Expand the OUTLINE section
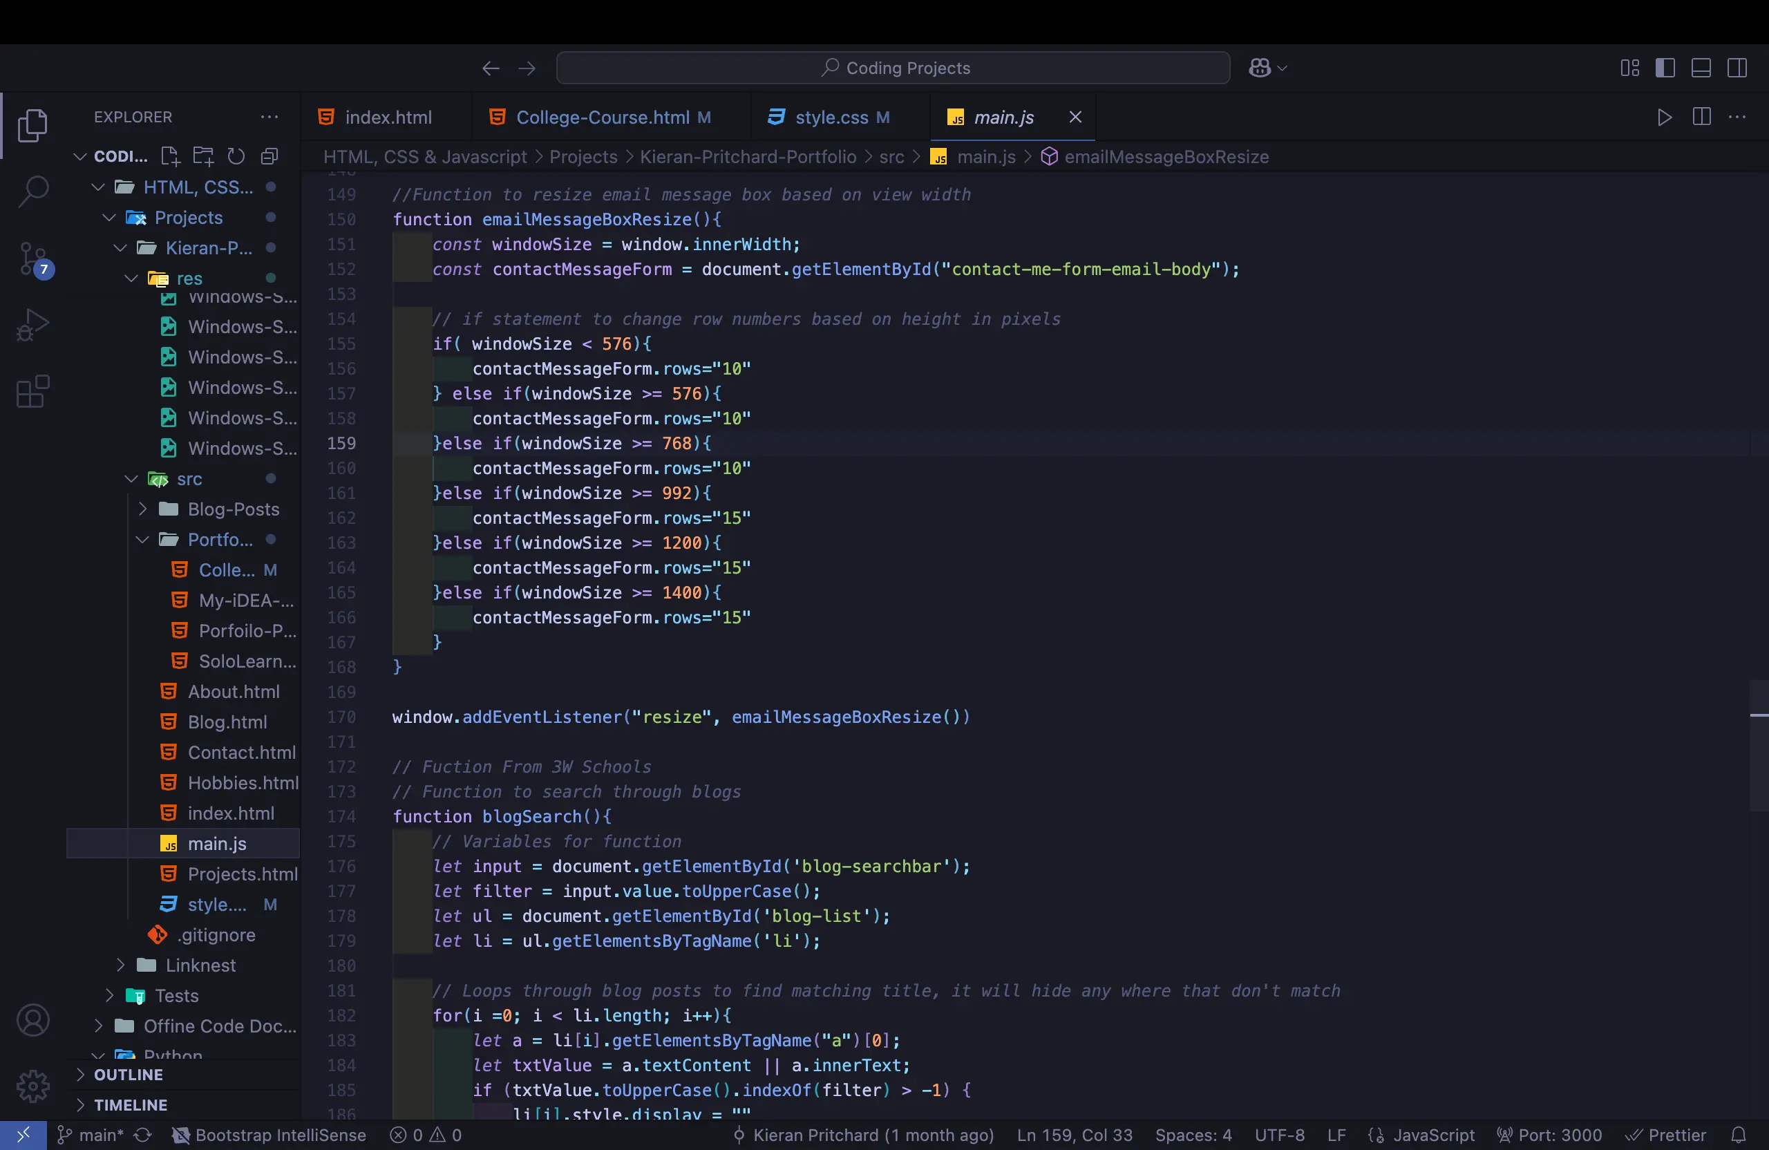This screenshot has width=1769, height=1150. pyautogui.click(x=126, y=1074)
